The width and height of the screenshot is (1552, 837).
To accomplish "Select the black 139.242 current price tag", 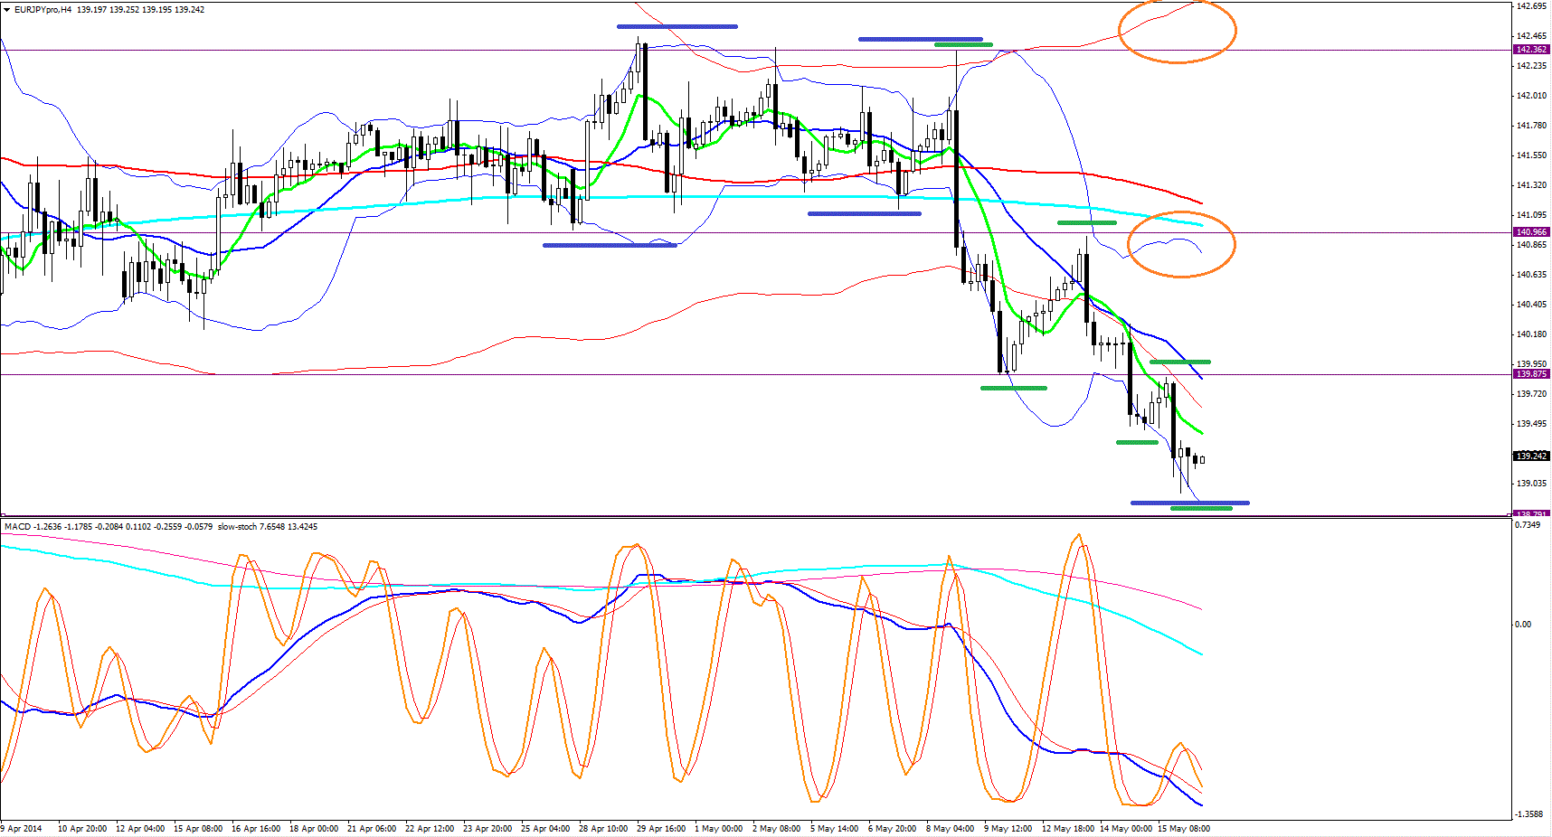I will [1531, 456].
